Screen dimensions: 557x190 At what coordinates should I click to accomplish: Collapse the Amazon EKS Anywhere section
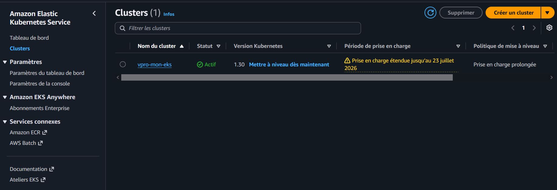[5, 97]
